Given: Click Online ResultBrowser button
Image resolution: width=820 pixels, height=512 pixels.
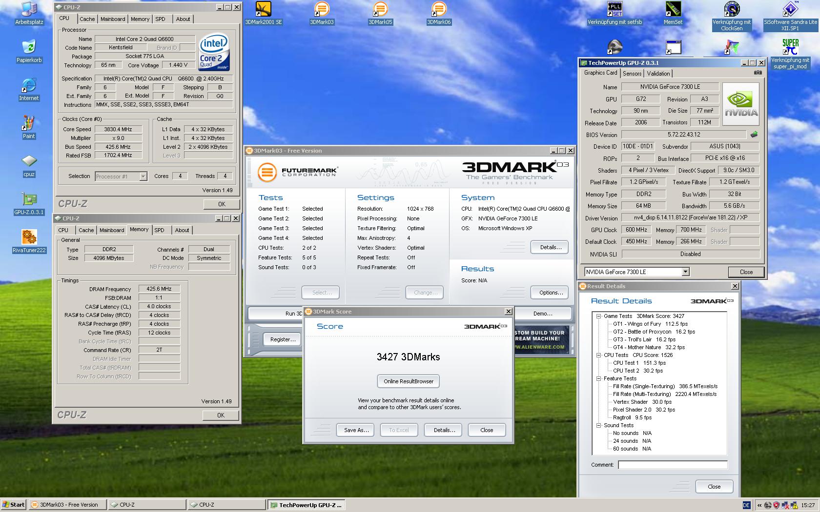Looking at the screenshot, I should (408, 381).
